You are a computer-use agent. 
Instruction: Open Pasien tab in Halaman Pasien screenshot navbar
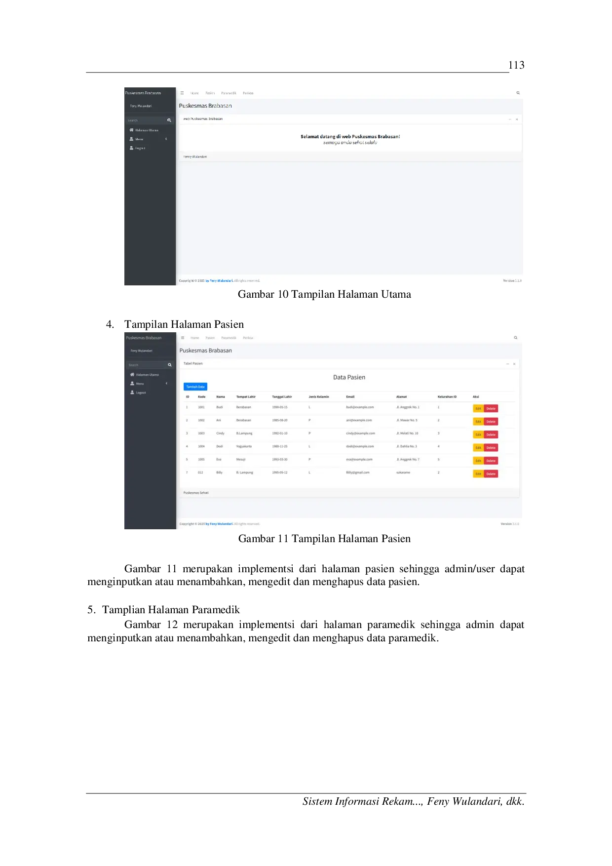point(210,338)
